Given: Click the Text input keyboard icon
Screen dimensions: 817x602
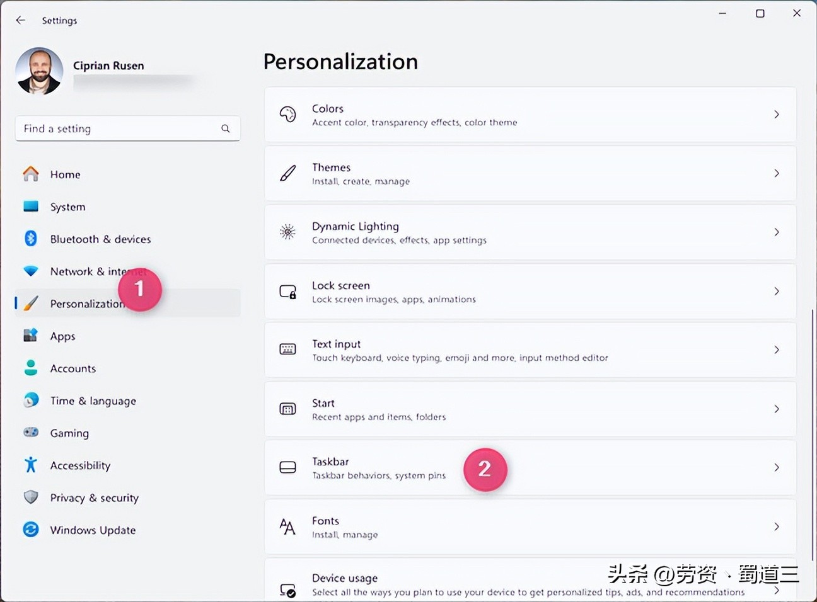Looking at the screenshot, I should [288, 349].
